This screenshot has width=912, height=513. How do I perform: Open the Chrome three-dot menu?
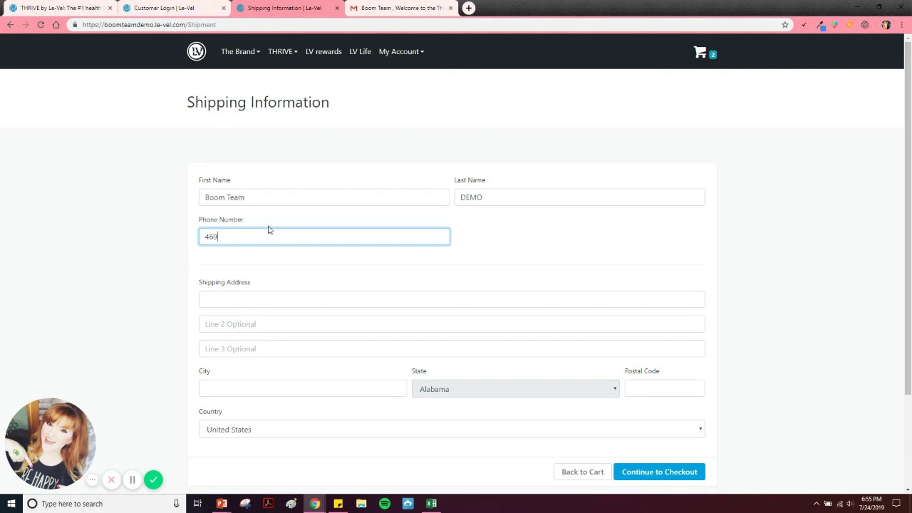point(901,25)
